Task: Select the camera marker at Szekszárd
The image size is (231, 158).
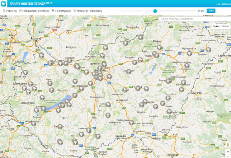Action: (x=89, y=130)
